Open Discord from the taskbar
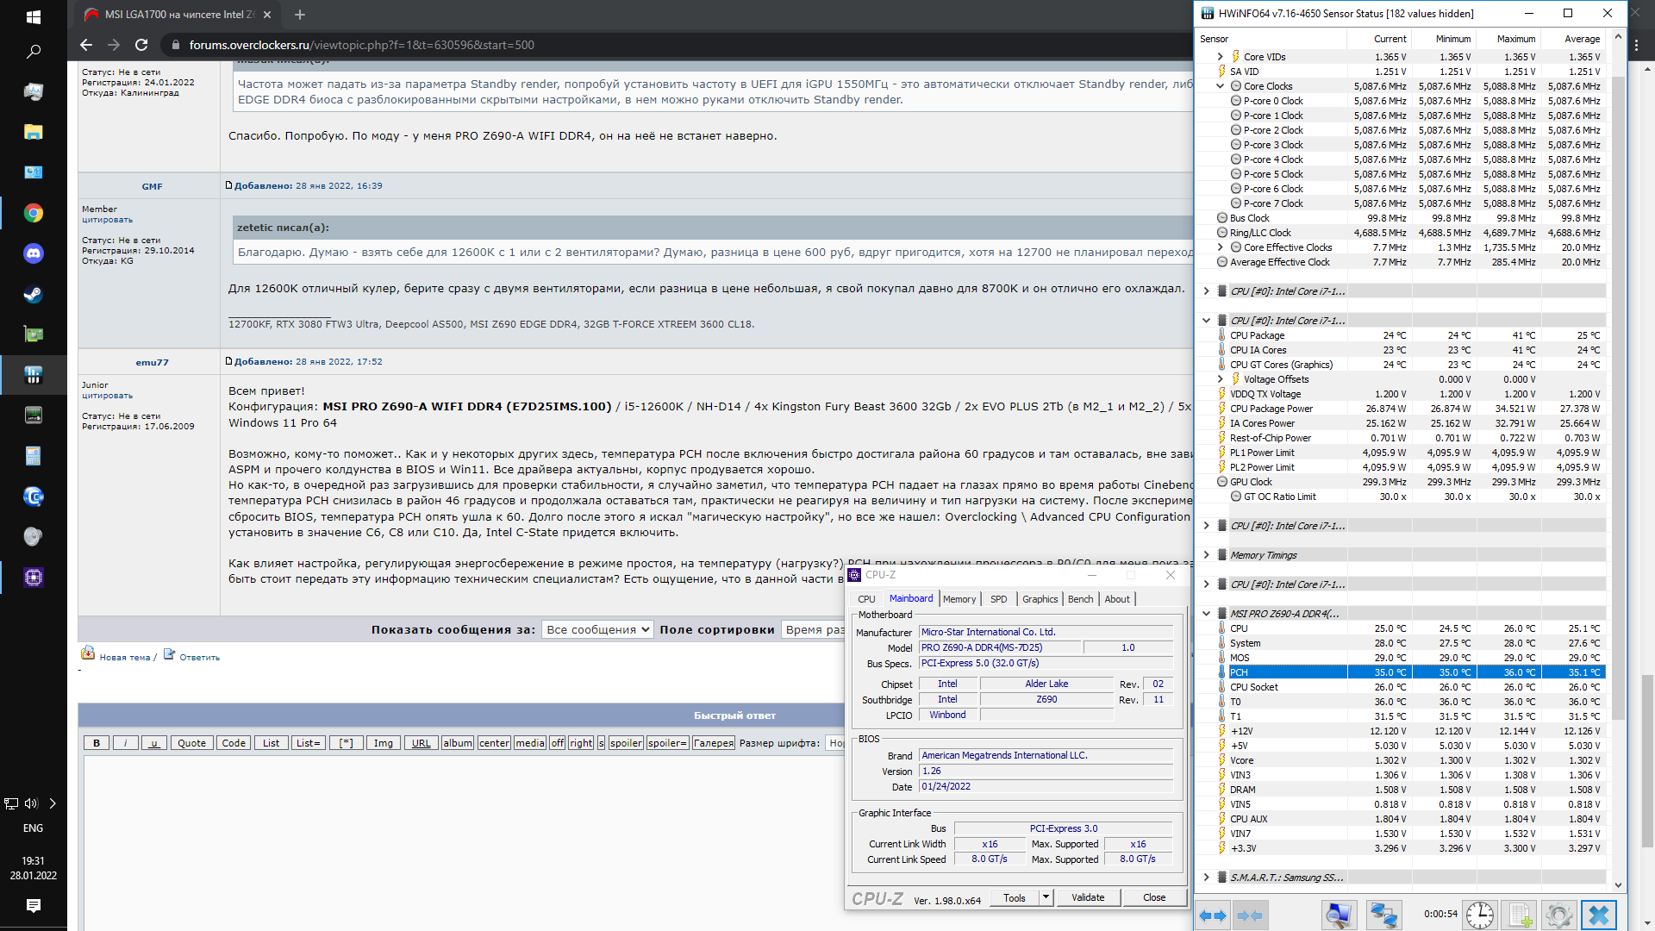1655x931 pixels. pos(33,253)
